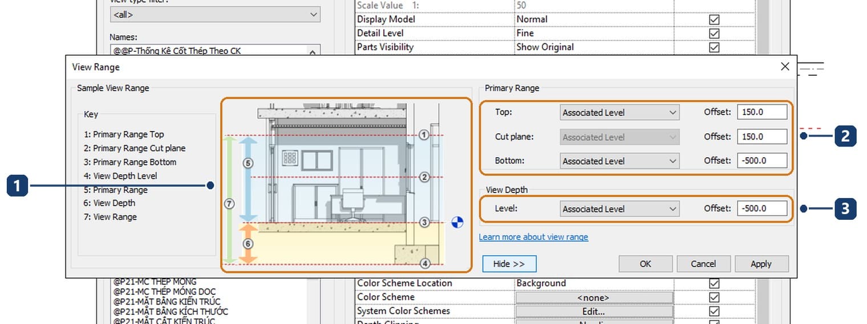
Task: Select @P21-MẶT BẰNG KIẾN TRÚC item
Action: 167,302
